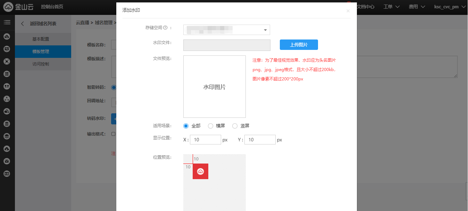Click the cloud upload sidebar icon

tap(7, 149)
